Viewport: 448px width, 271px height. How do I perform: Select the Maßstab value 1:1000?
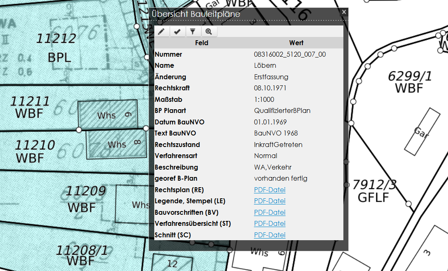point(264,99)
